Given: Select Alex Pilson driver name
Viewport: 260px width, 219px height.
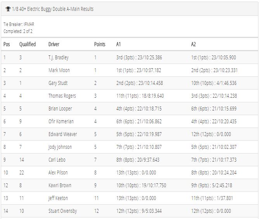Looking at the screenshot, I should [58, 172].
